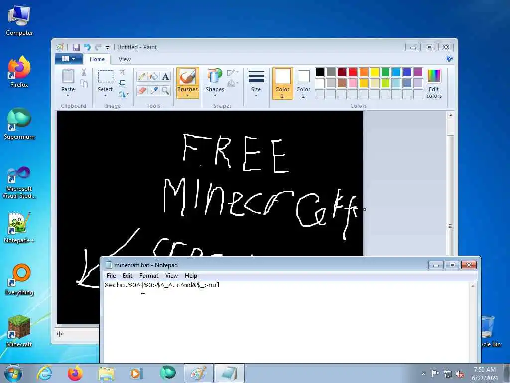Click the Paint taskbar button
The width and height of the screenshot is (510, 383).
pyautogui.click(x=199, y=373)
